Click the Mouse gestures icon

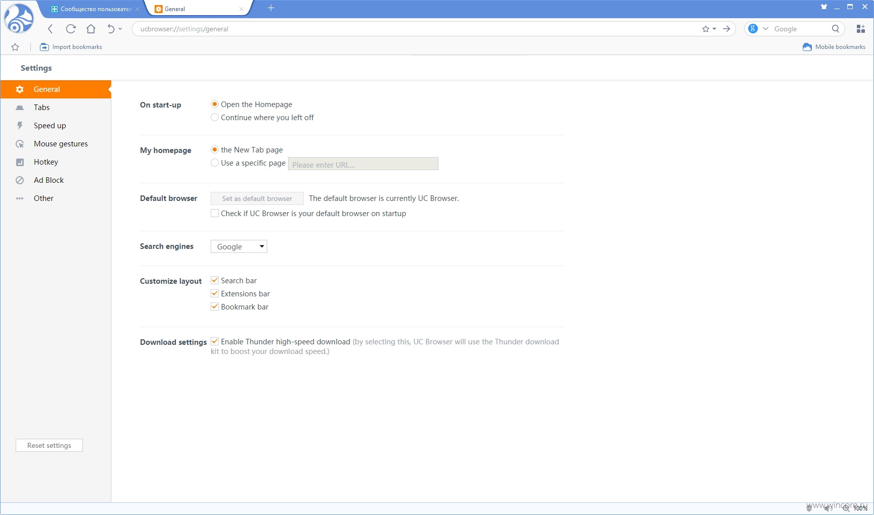20,144
